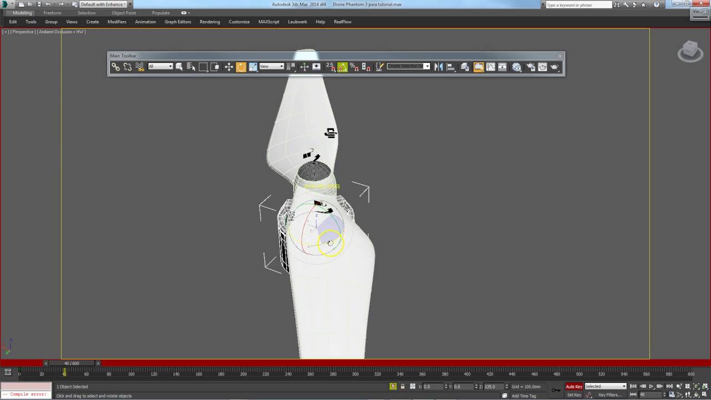
Task: Open key mode Selected dropdown
Action: tap(605, 386)
